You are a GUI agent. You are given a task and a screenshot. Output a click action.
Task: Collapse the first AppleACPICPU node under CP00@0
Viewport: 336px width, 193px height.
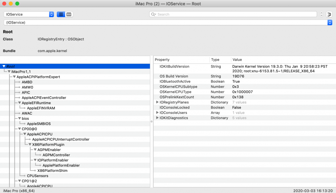pyautogui.click(x=25, y=134)
